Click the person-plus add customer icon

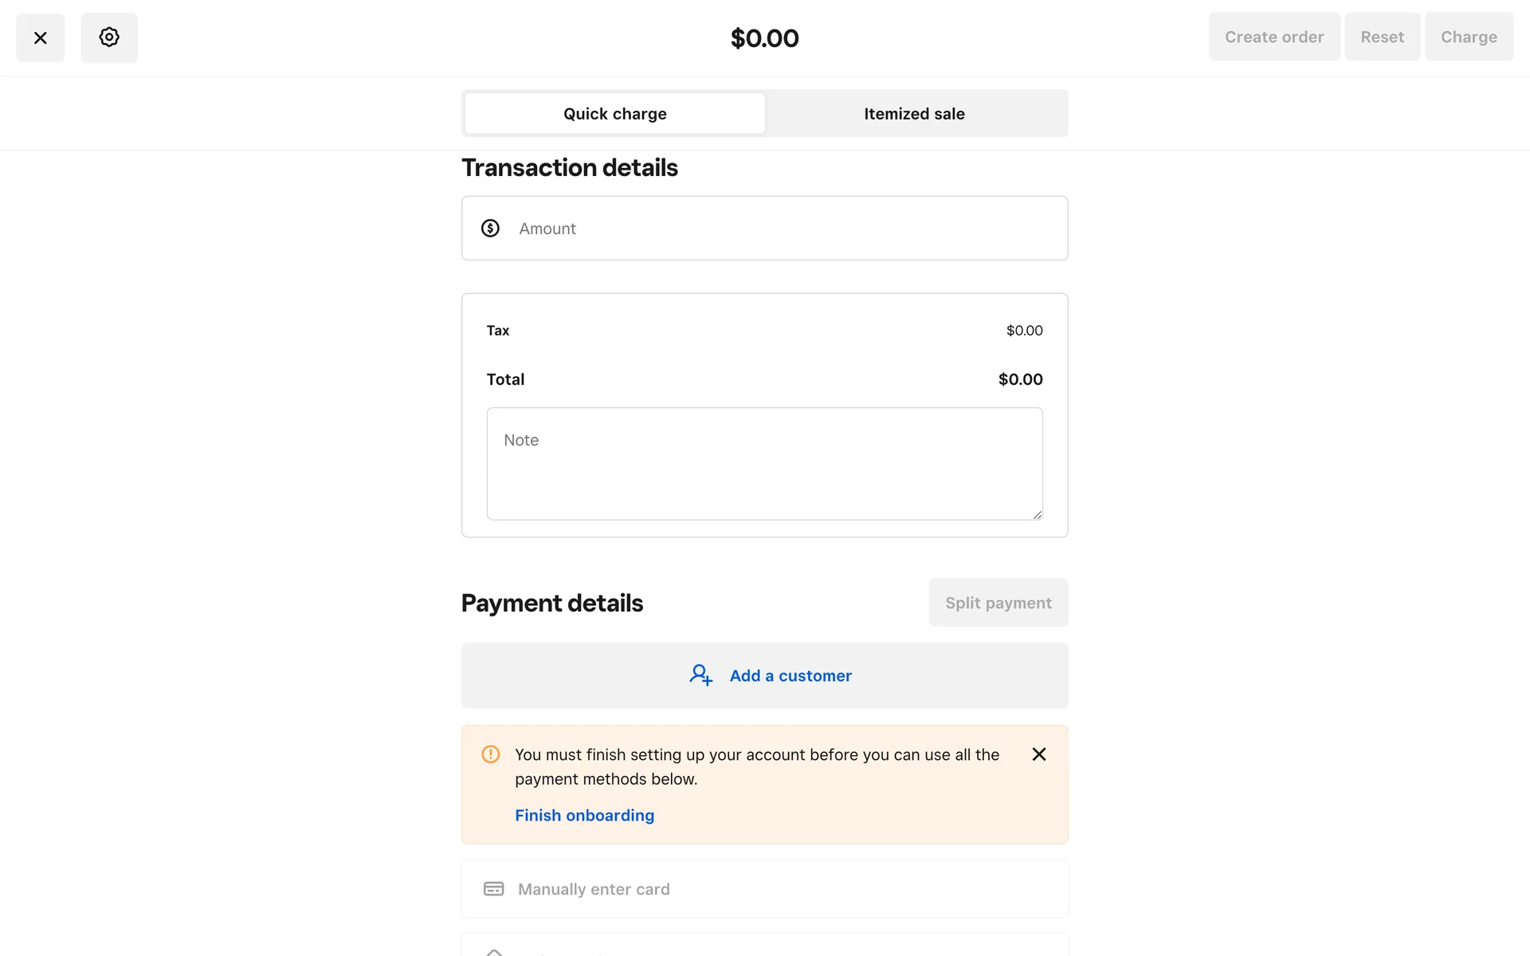[x=700, y=676]
